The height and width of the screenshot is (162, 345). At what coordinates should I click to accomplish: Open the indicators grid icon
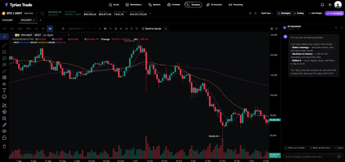[x=116, y=29]
